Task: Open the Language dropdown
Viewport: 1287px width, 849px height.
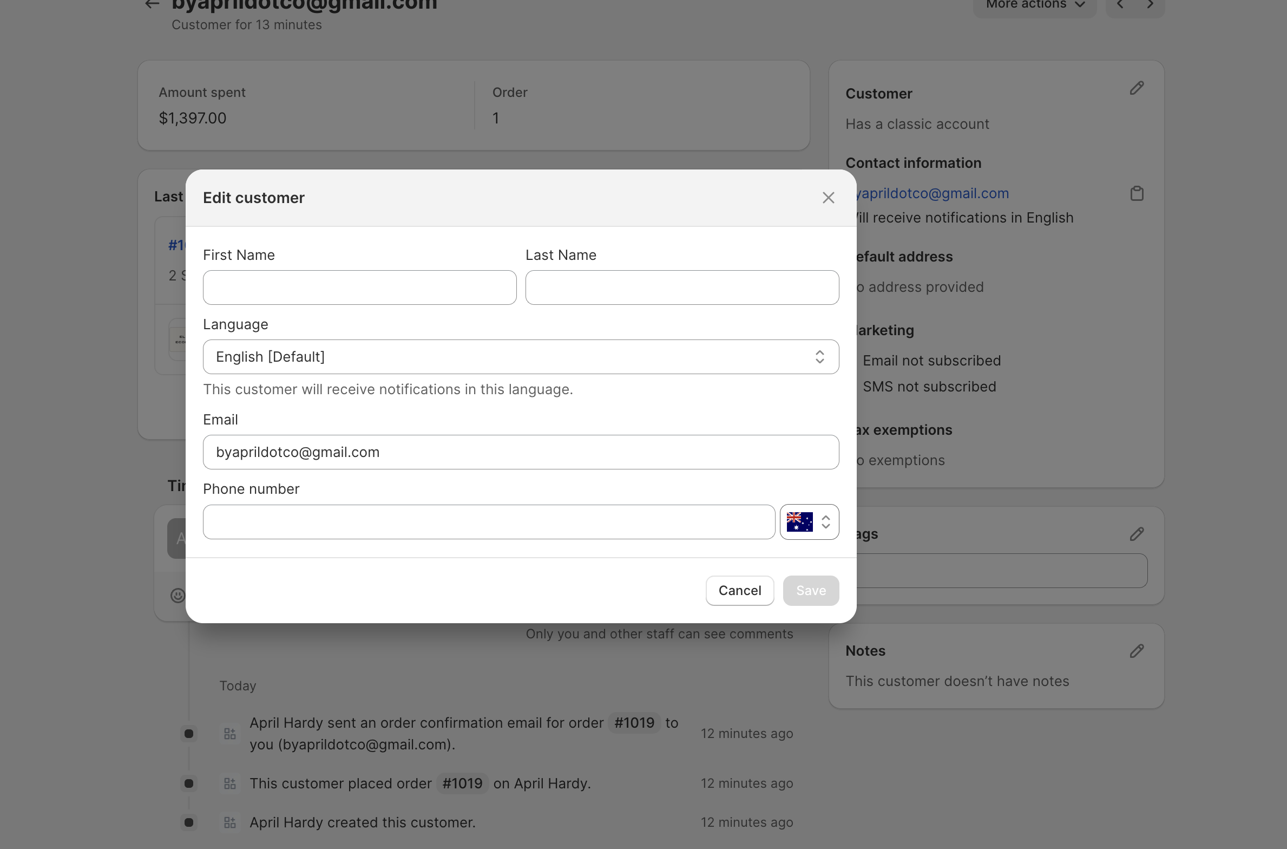Action: (521, 357)
